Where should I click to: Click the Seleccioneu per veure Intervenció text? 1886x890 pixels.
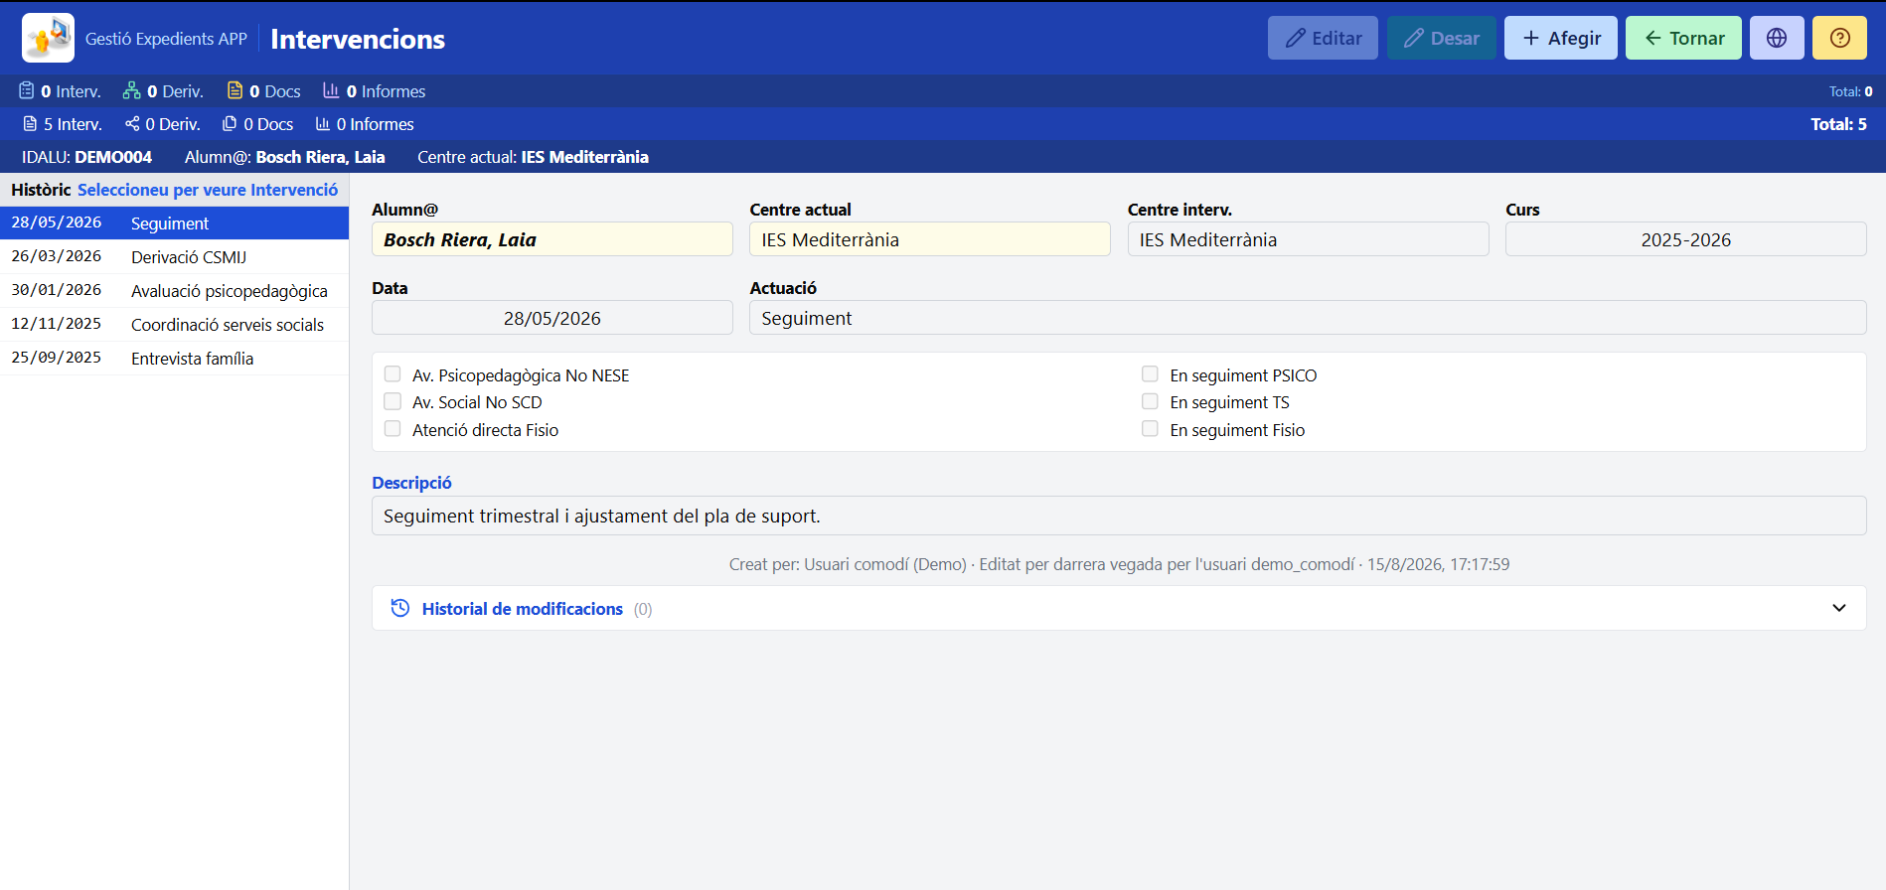coord(208,190)
